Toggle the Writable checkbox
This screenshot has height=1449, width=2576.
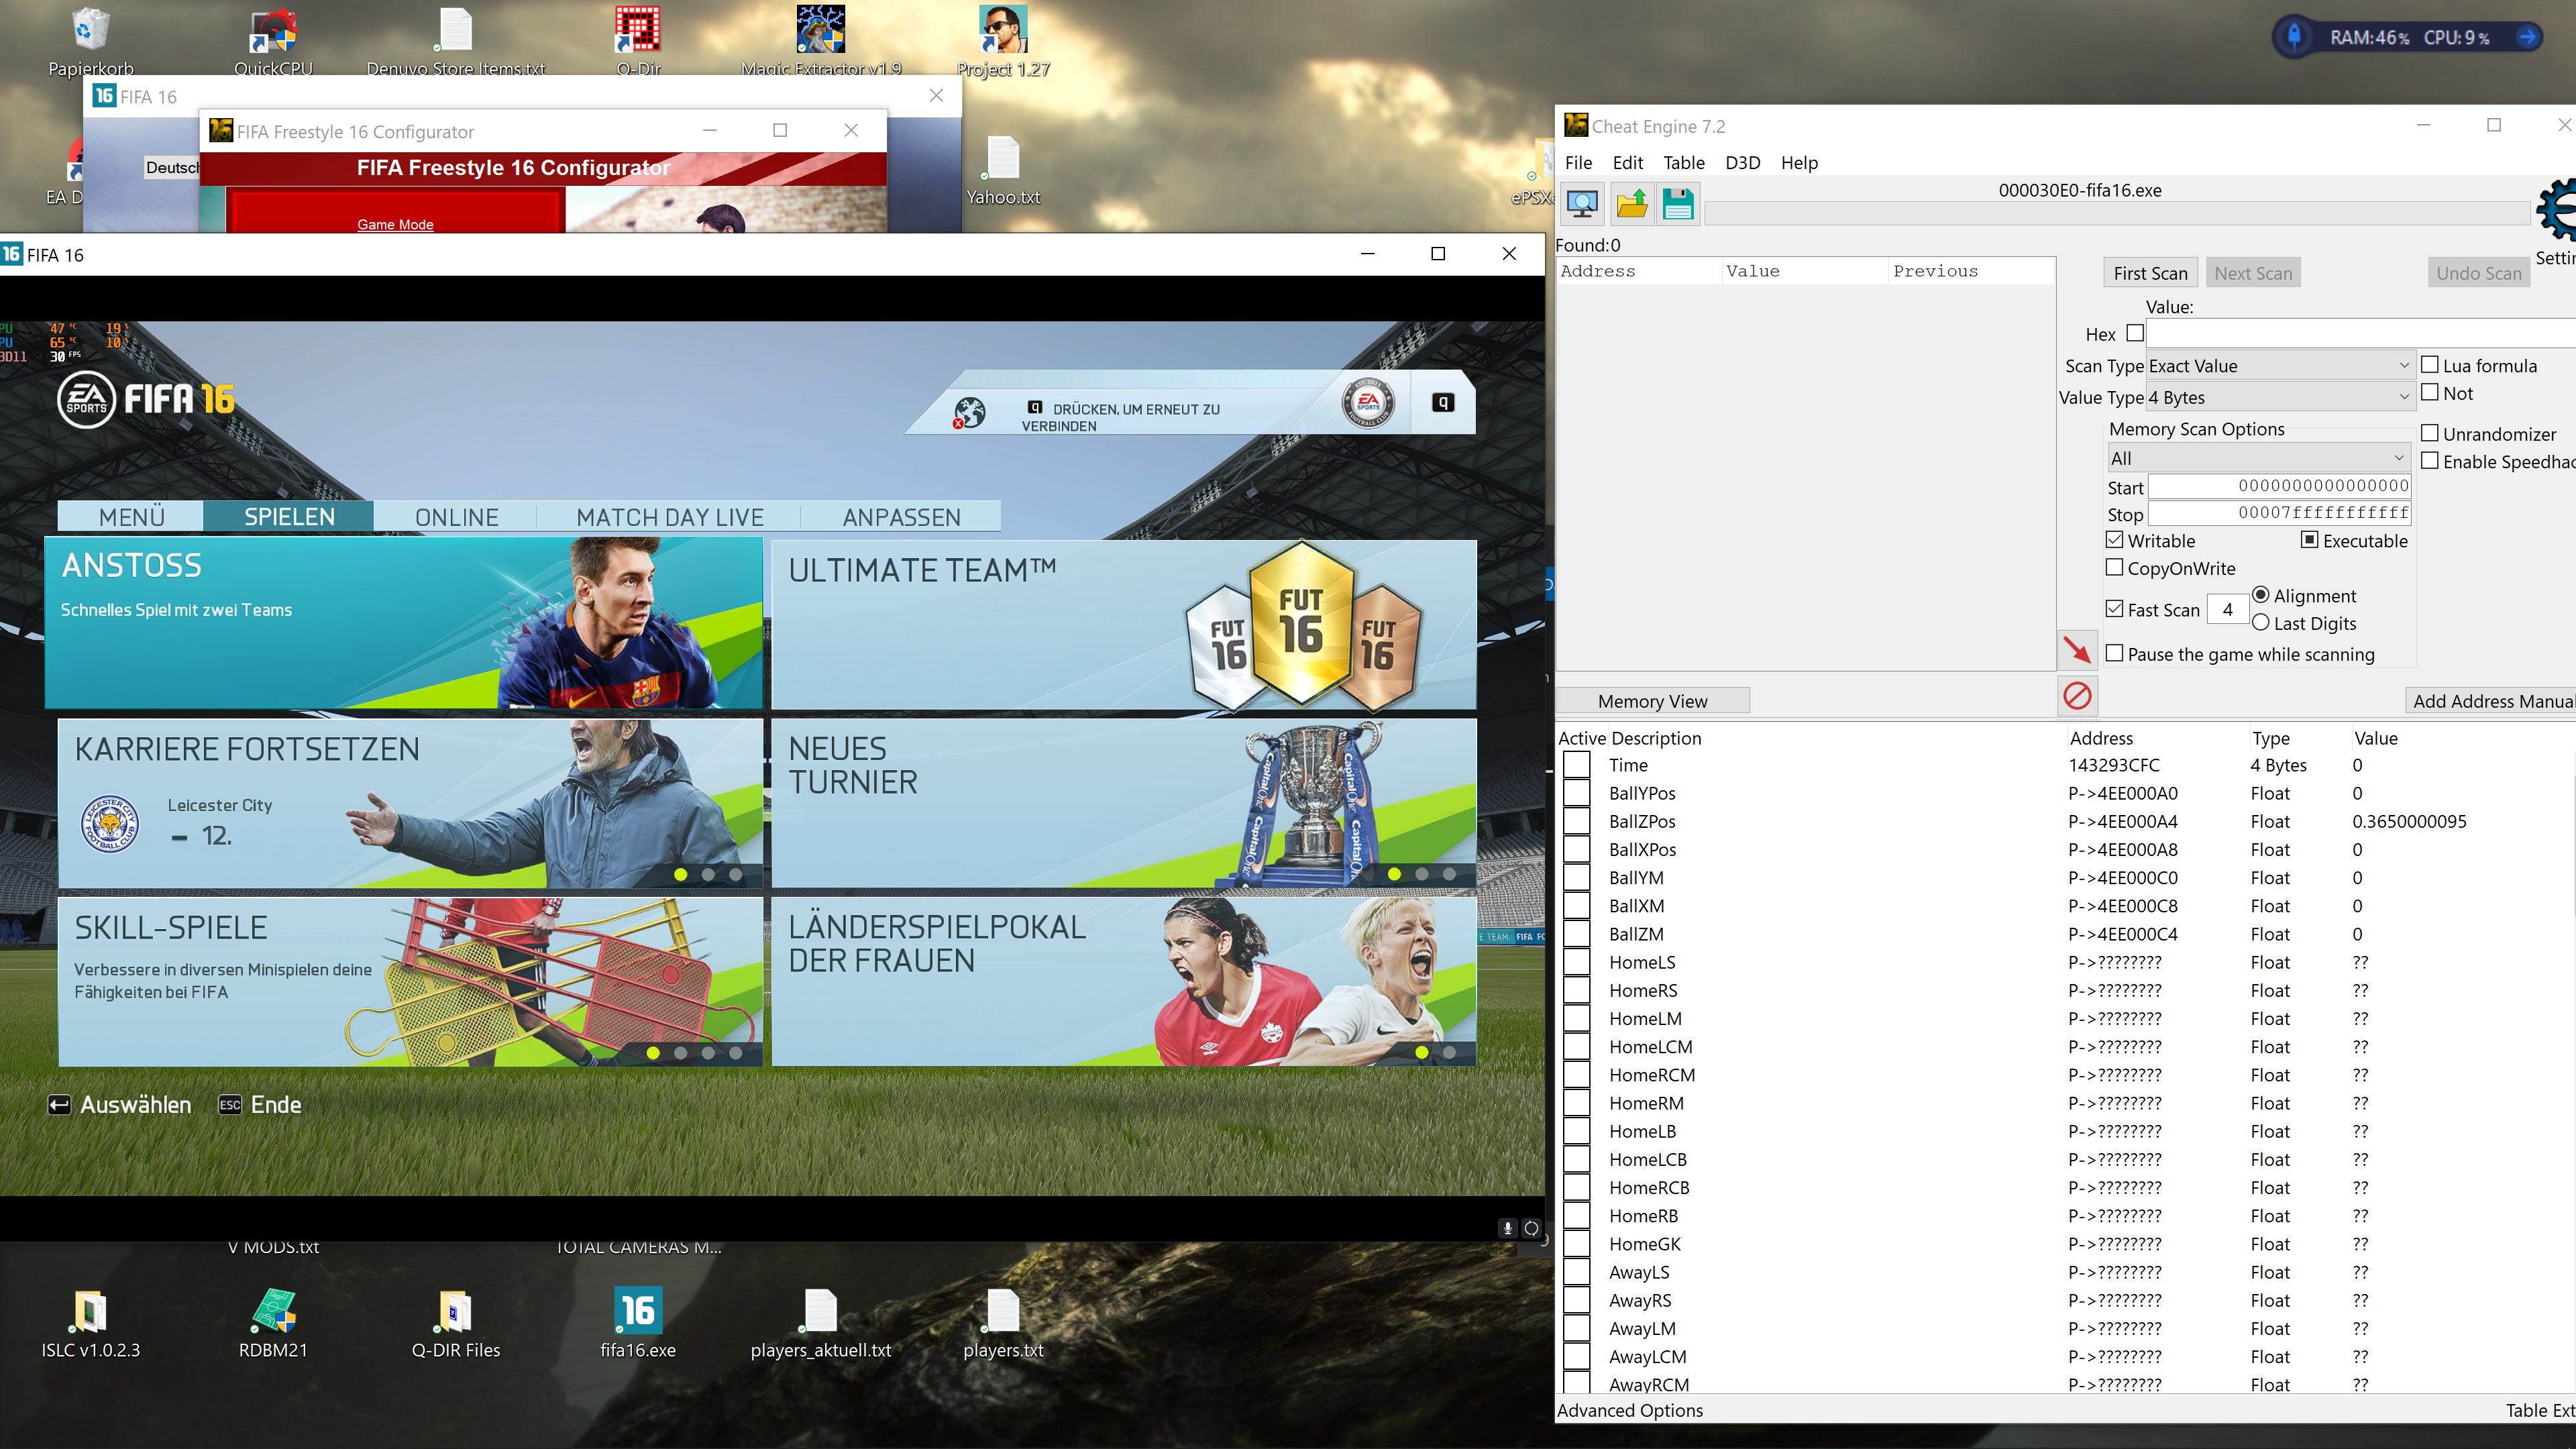[2114, 540]
